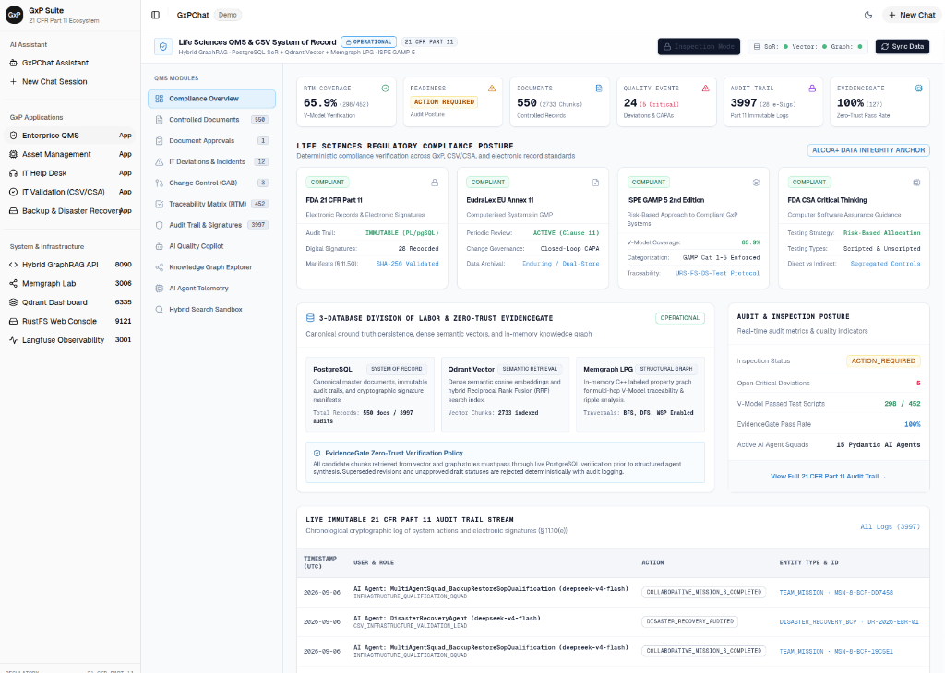The width and height of the screenshot is (945, 673).
Task: Open the Document Approvals module
Action: click(x=211, y=141)
